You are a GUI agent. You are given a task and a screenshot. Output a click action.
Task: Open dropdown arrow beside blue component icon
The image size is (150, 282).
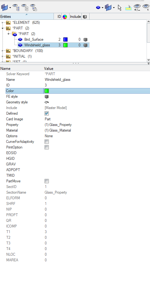point(102,8)
